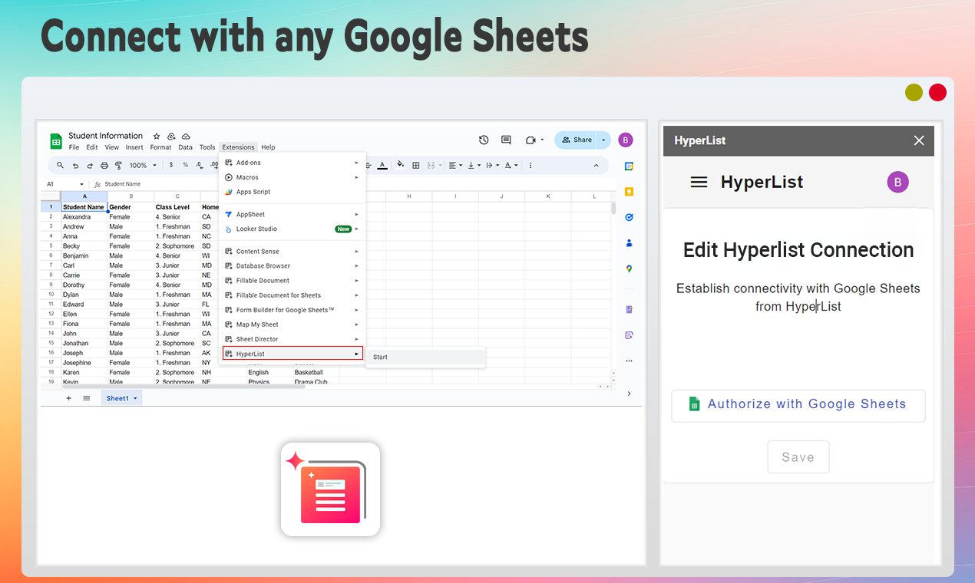Viewport: 975px width, 583px height.
Task: Redo the last action
Action: [90, 165]
